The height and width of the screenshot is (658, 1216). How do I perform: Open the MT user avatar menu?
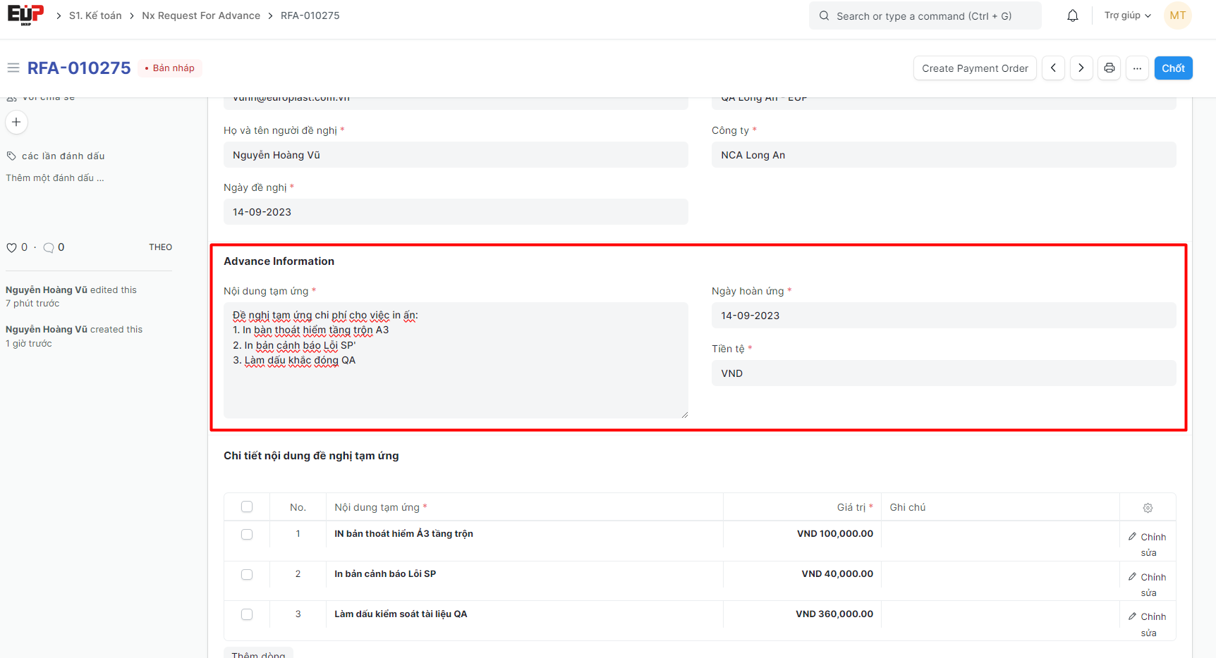[1177, 15]
